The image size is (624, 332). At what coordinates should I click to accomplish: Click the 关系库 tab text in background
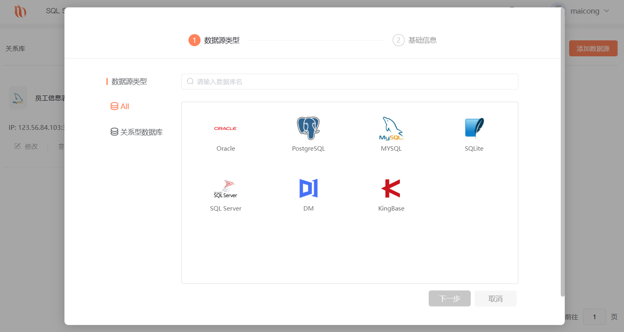pyautogui.click(x=15, y=48)
